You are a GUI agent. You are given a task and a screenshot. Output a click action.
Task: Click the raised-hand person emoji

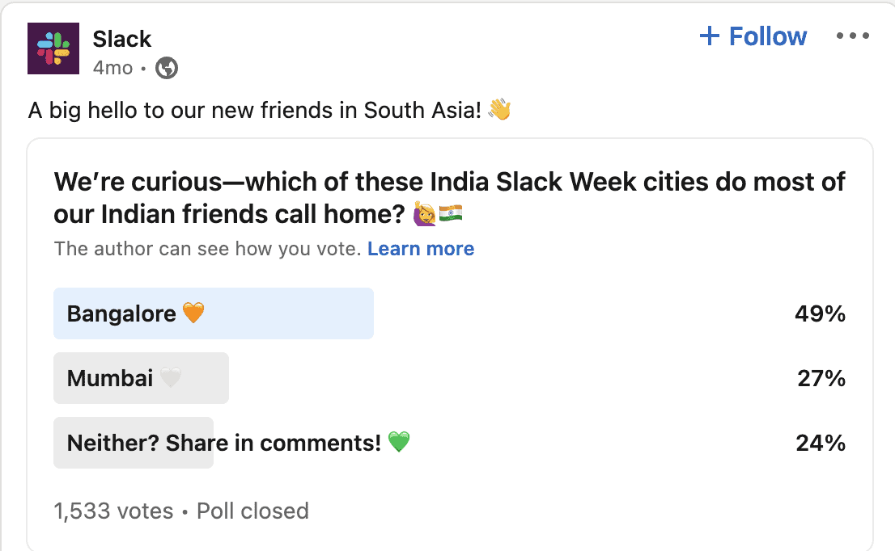coord(425,214)
